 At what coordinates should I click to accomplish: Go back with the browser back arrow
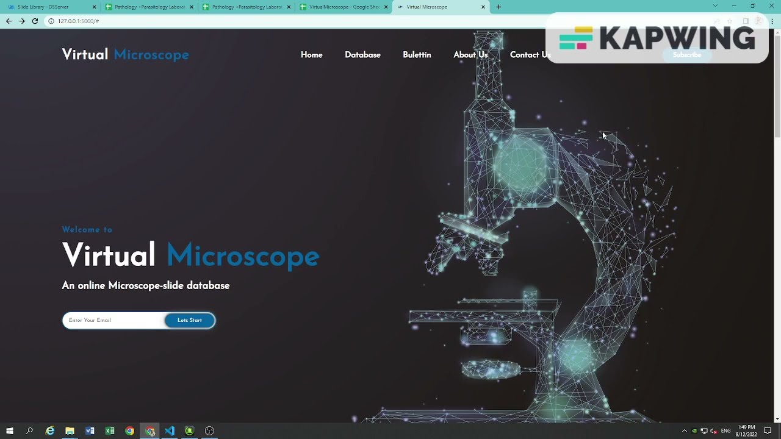[9, 21]
